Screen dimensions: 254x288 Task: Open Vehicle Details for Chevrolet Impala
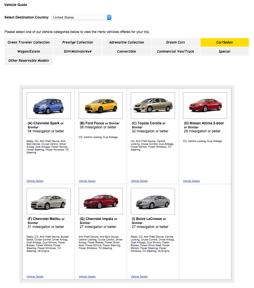tap(87, 277)
